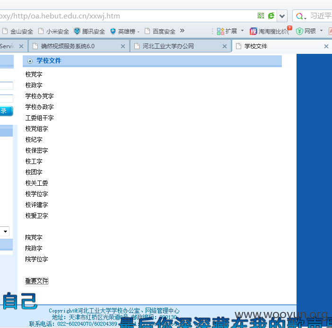The image size is (332, 328).
Task: Open the 金山安全 bookmark
Action: [x=18, y=31]
